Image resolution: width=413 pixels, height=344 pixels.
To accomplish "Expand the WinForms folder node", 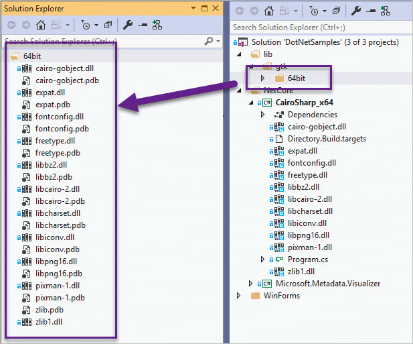I will 239,296.
